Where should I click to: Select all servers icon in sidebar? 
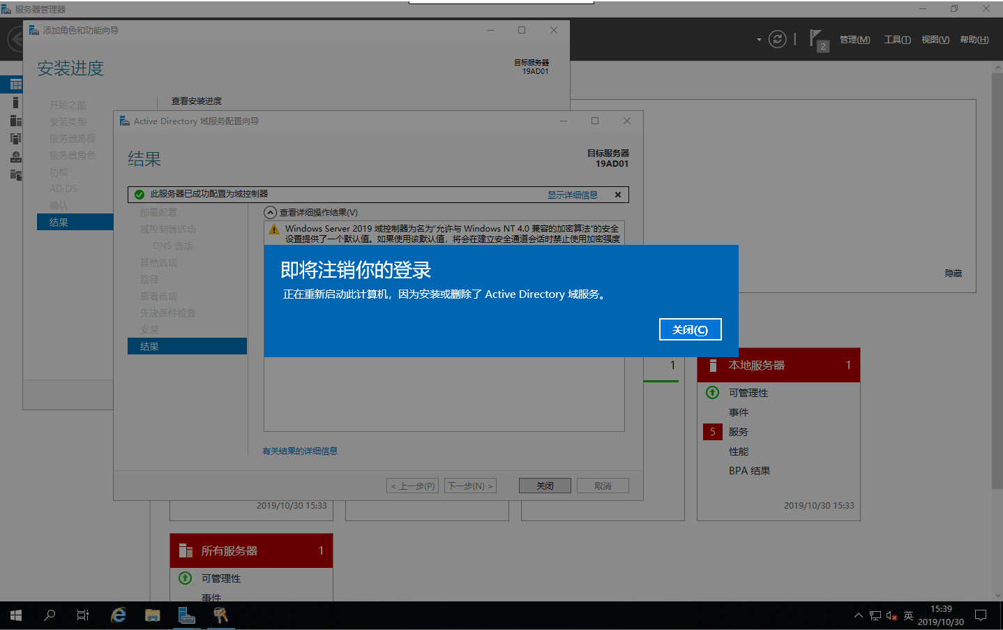(x=15, y=121)
